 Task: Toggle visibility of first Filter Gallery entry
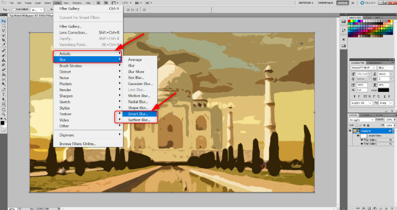point(362,140)
